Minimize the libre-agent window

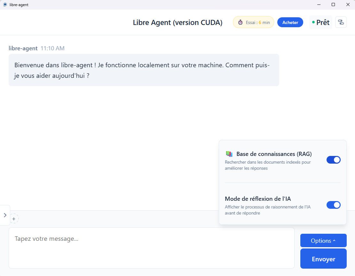(319, 4)
